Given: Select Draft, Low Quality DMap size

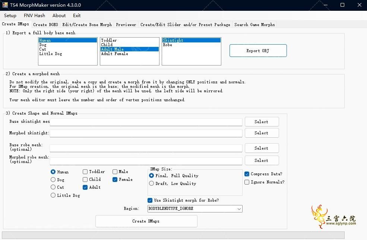Looking at the screenshot, I should click(151, 183).
